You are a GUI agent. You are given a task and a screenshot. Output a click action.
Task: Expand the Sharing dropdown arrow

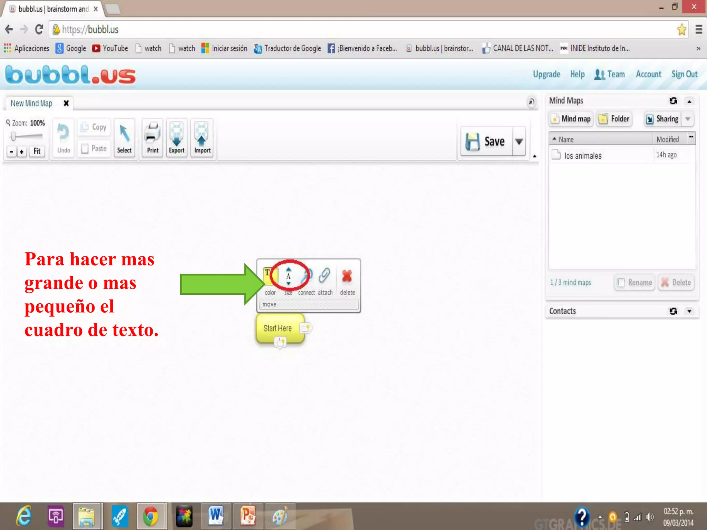[688, 119]
